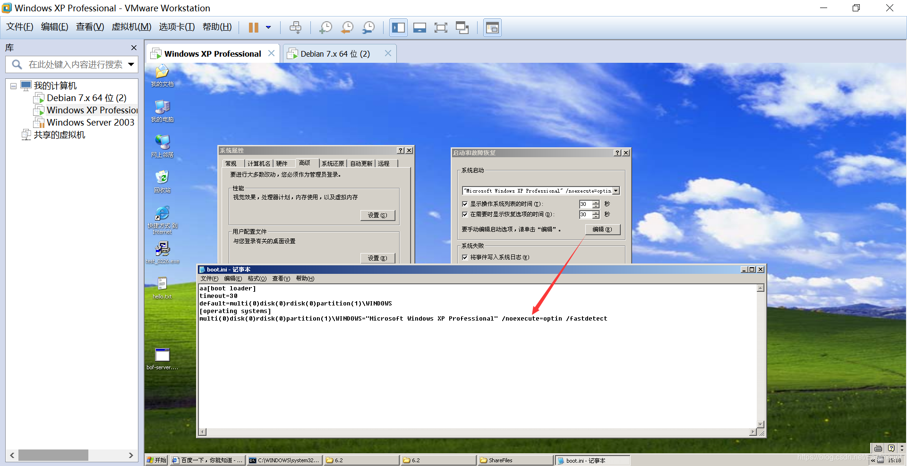Close the Debian 7.x tab
This screenshot has height=466, width=907.
388,53
